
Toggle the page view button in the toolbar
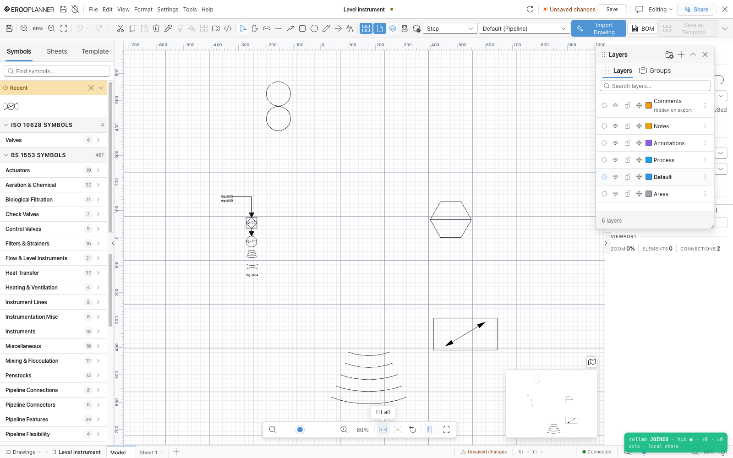(x=380, y=28)
